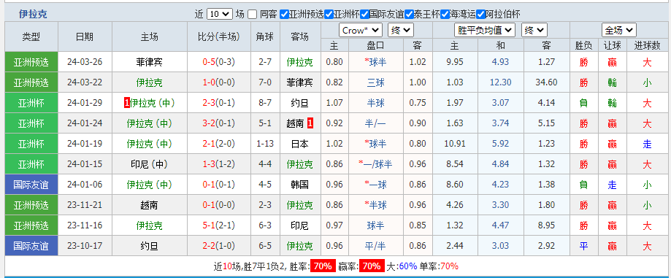
Task: Click handicap 三球 in 24-03-22 row
Action: pyautogui.click(x=376, y=82)
